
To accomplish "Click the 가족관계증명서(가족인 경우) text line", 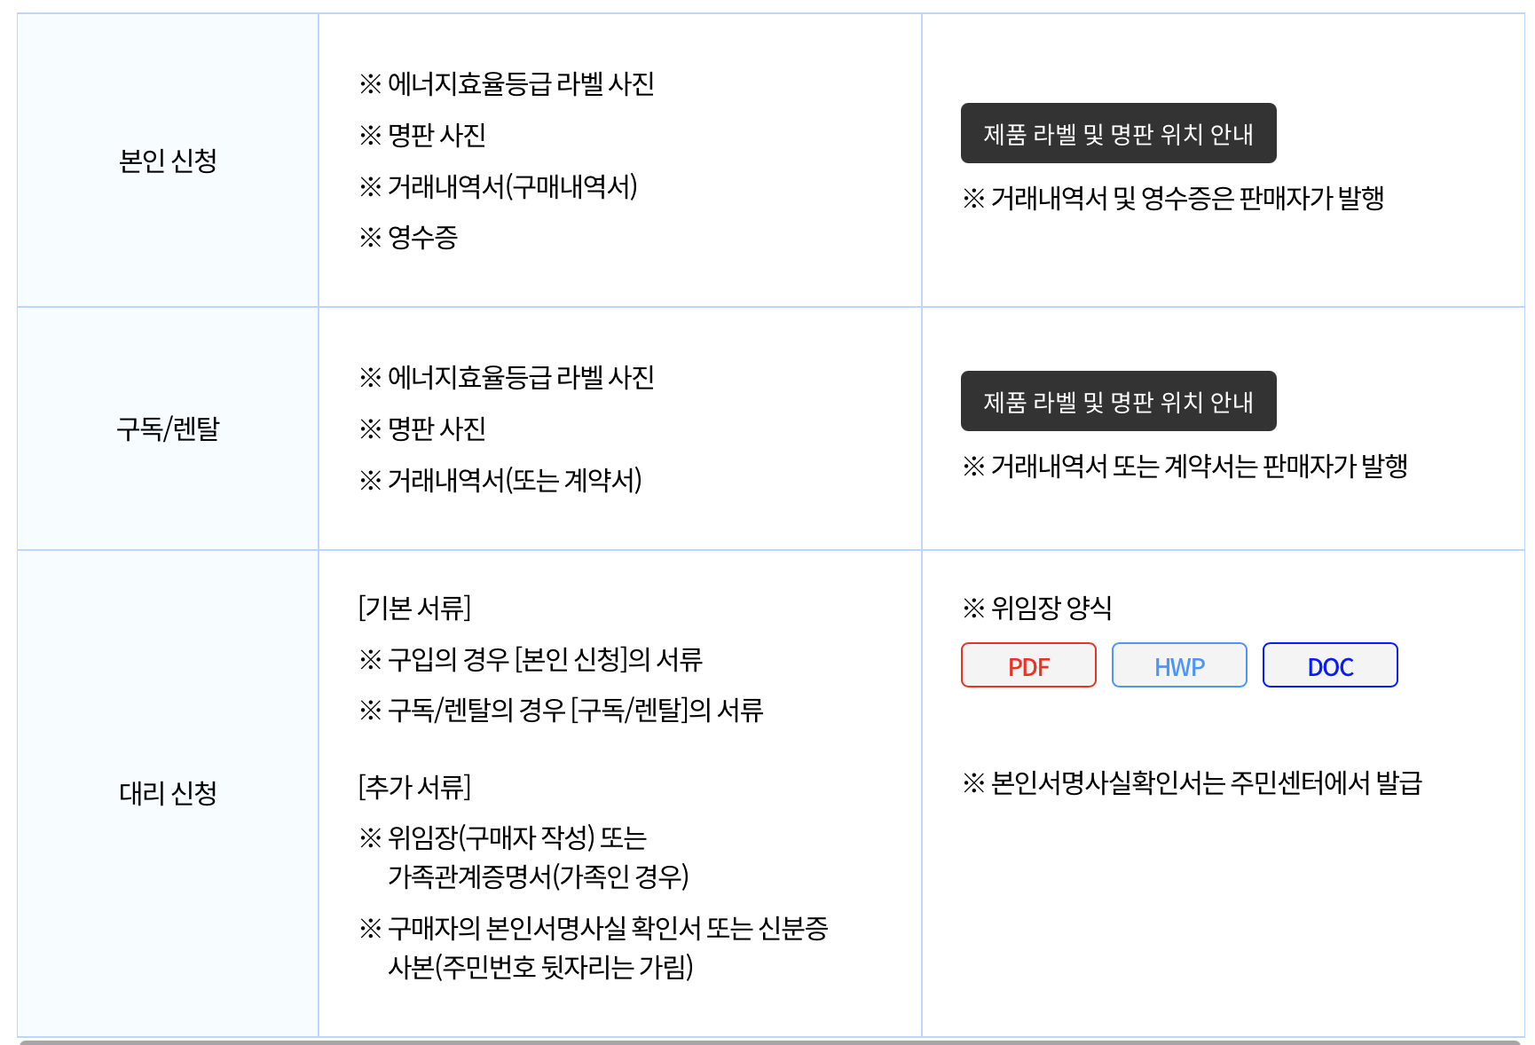I will coord(538,877).
